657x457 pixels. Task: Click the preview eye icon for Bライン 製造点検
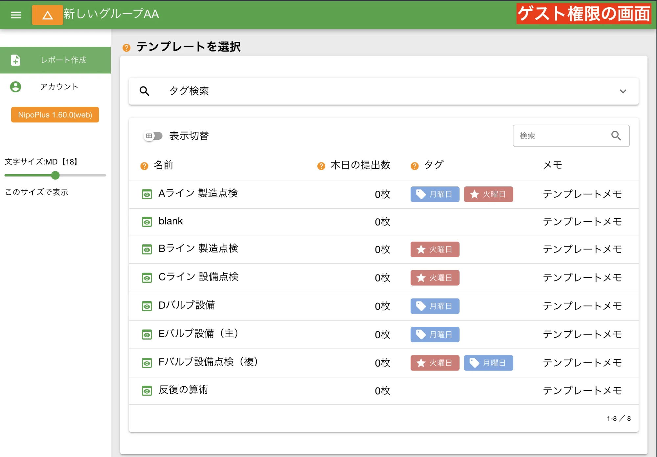click(x=147, y=250)
